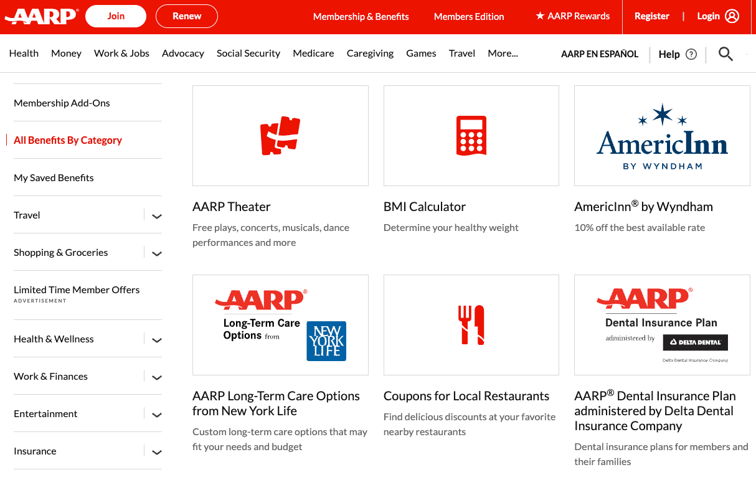Expand the Entertainment chevron in sidebar
756x480 pixels.
(x=157, y=415)
